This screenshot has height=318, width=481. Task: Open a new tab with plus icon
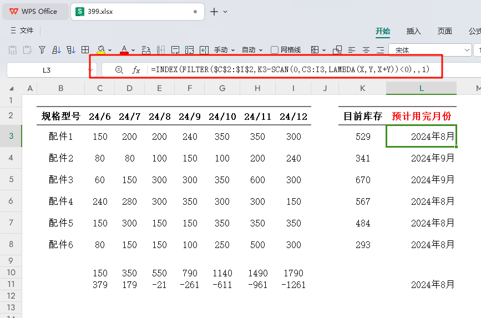pos(214,12)
